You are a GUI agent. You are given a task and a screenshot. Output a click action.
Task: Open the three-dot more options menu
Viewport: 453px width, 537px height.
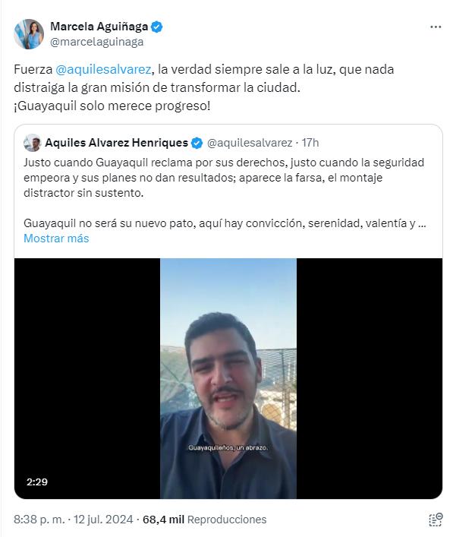click(x=436, y=27)
